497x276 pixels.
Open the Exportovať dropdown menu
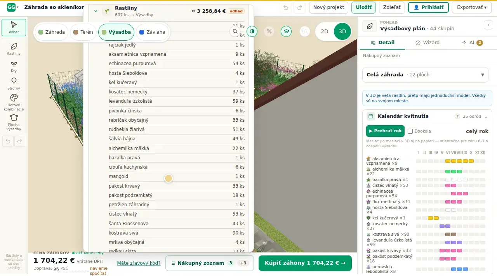(x=472, y=7)
